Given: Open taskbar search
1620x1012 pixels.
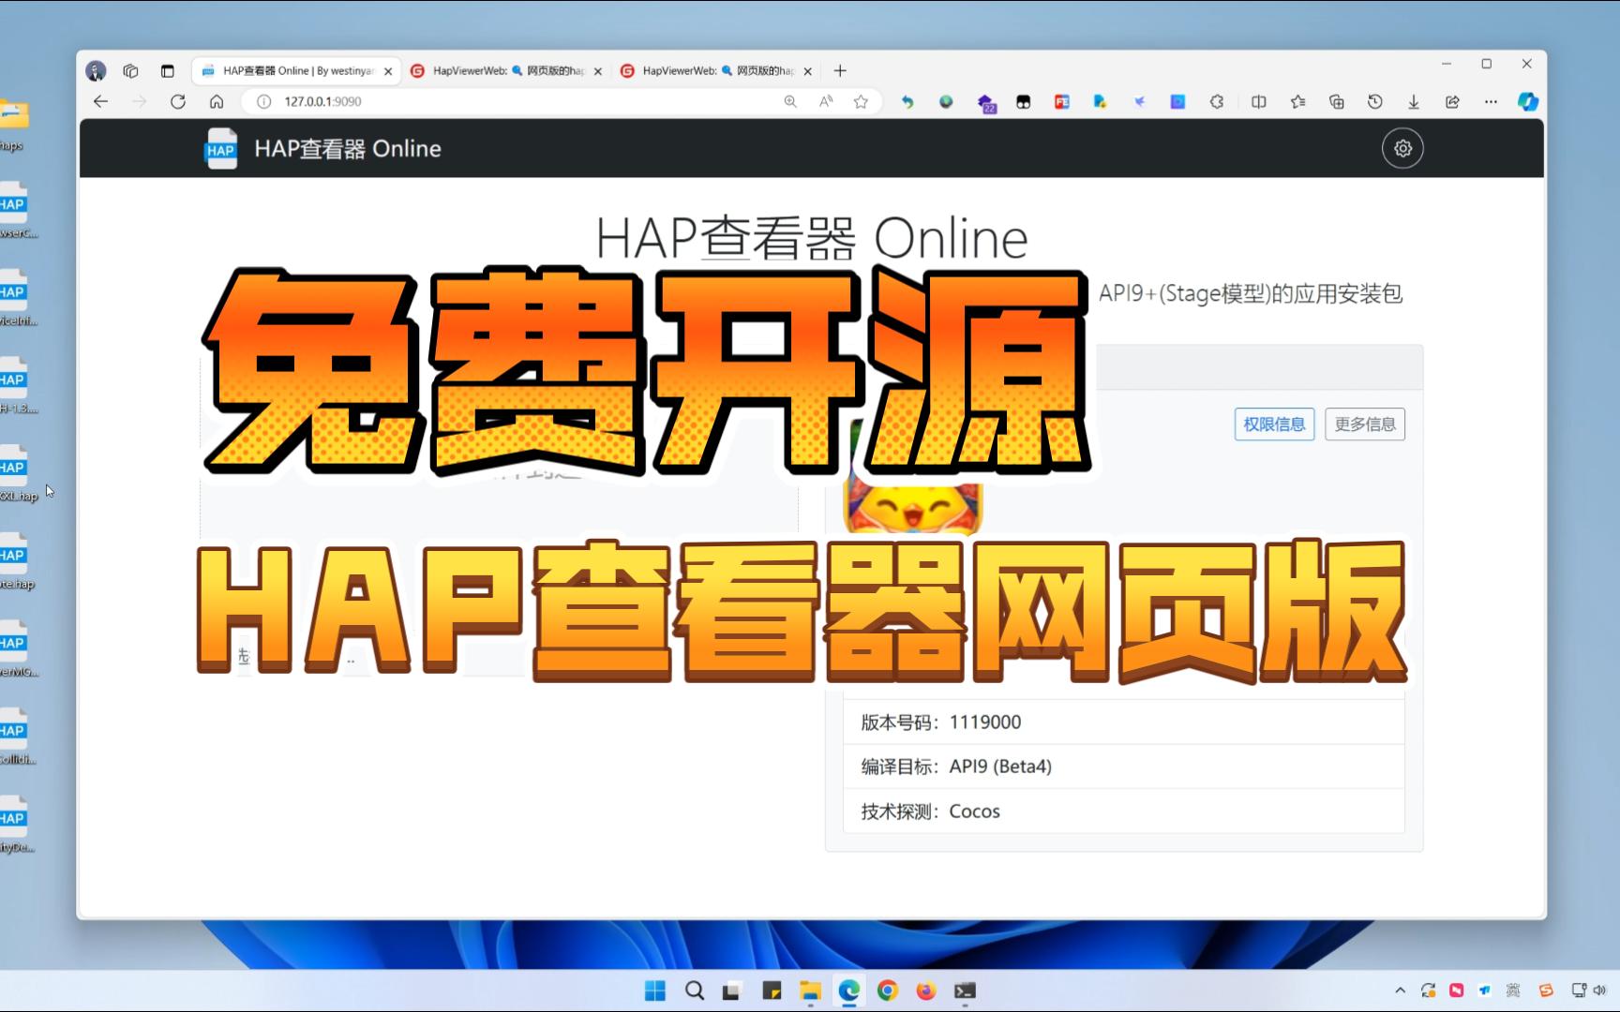Looking at the screenshot, I should click(x=694, y=990).
